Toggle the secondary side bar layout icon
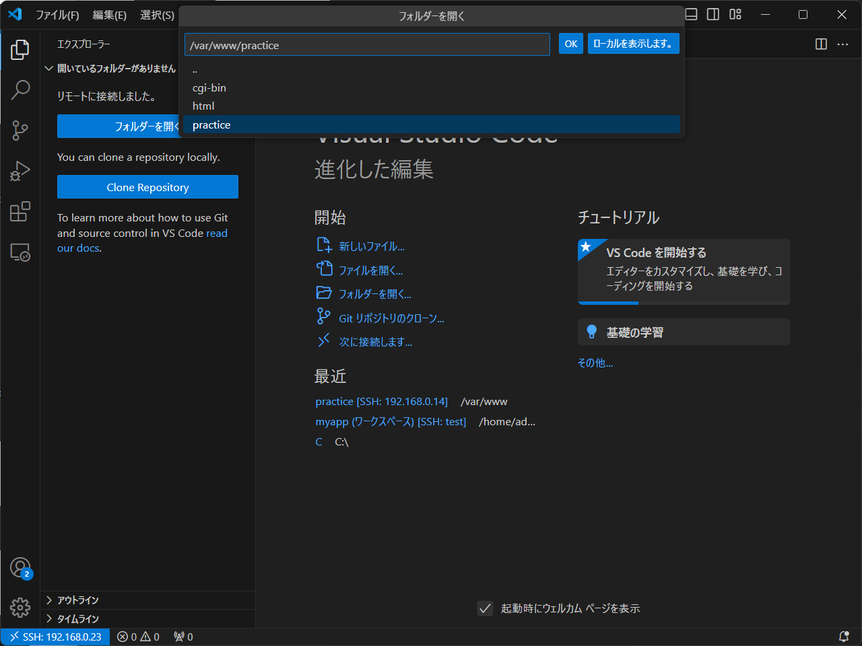This screenshot has height=646, width=862. (712, 14)
